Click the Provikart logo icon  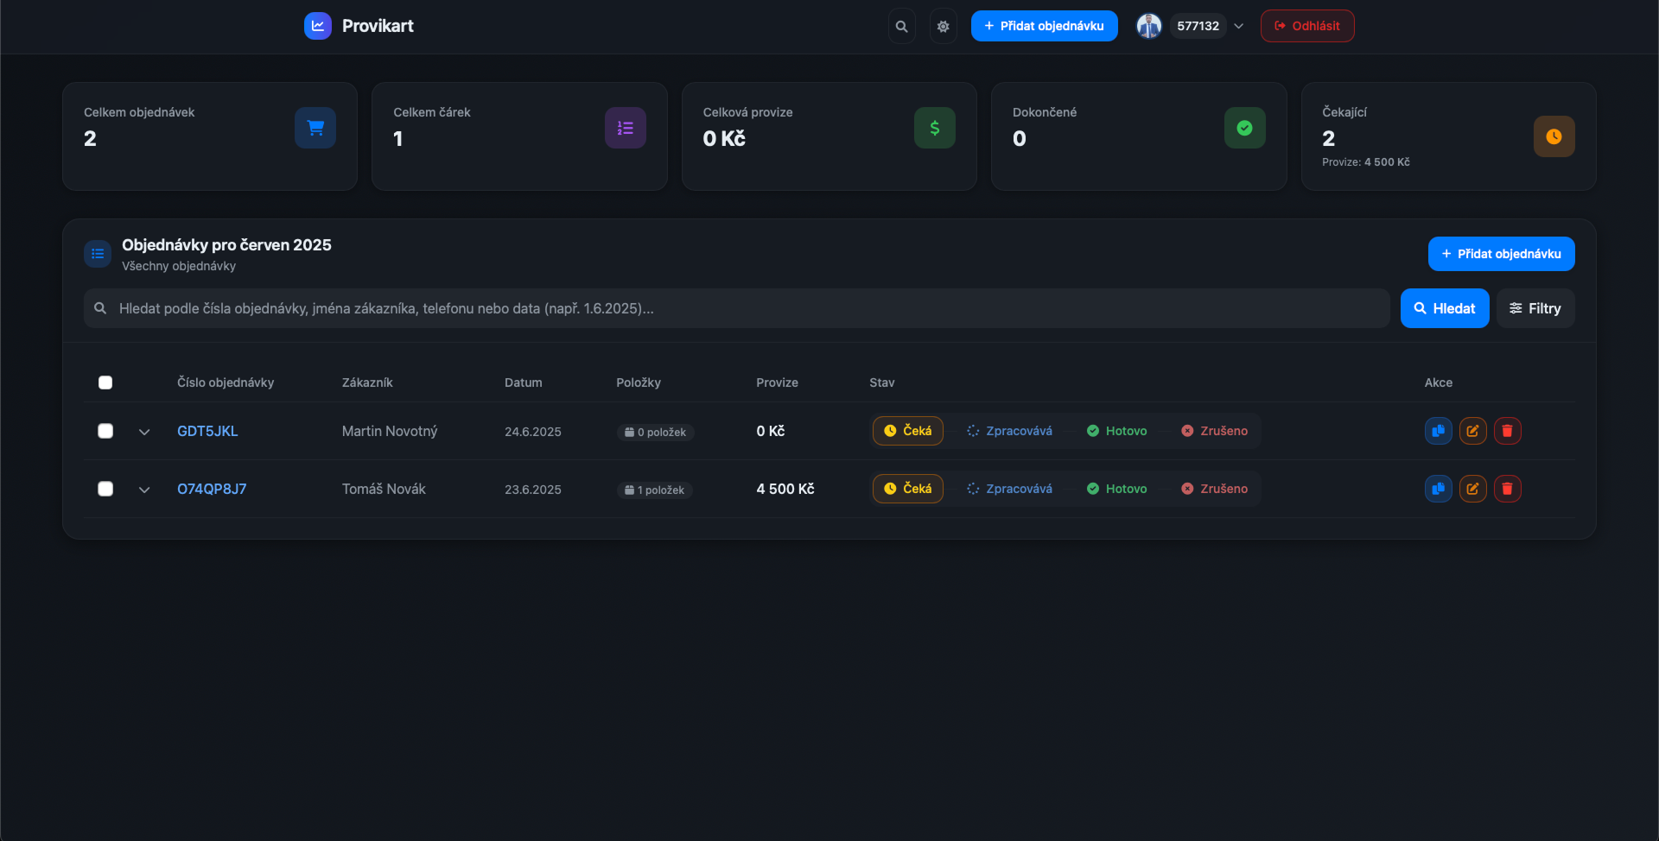click(318, 26)
